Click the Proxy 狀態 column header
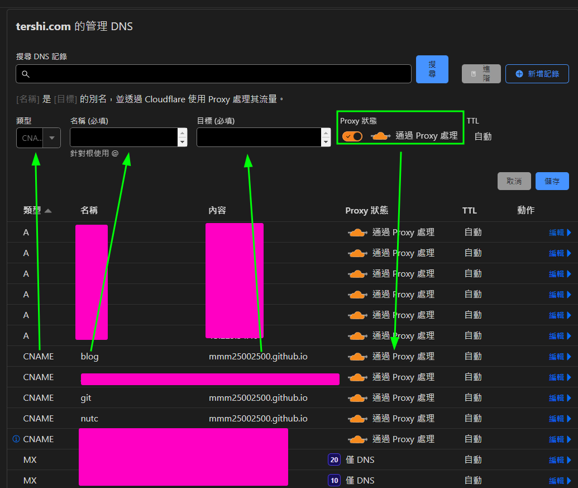Viewport: 578px width, 488px height. point(366,210)
